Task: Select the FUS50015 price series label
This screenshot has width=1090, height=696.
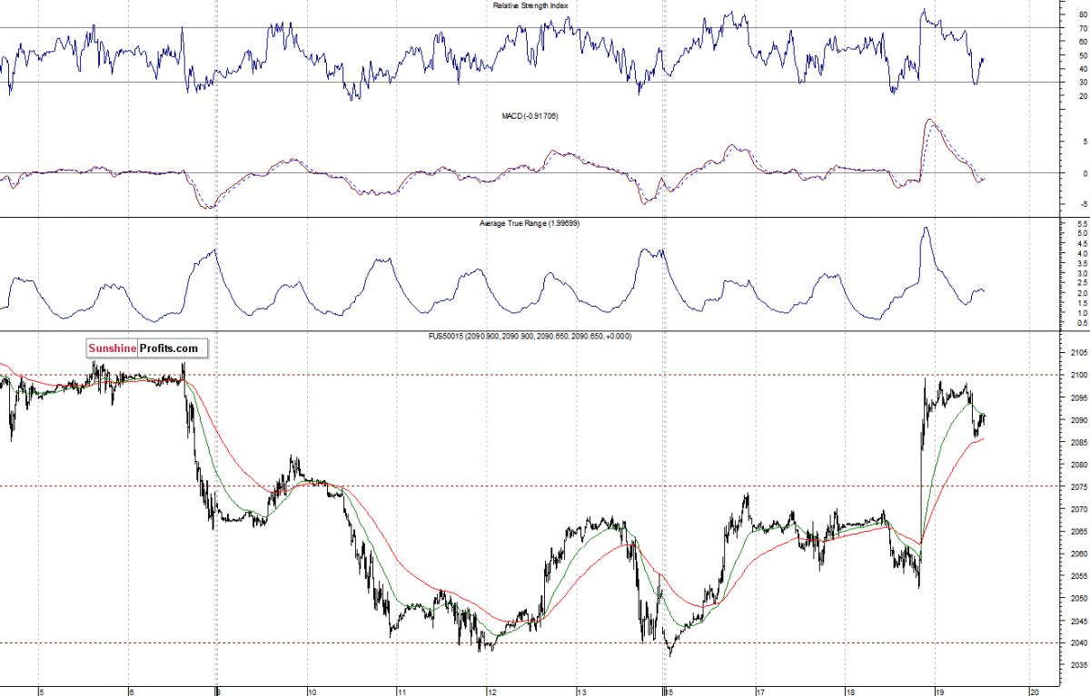Action: coord(530,336)
